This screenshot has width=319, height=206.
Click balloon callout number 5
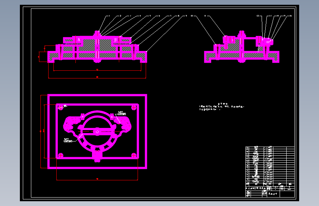click(x=150, y=16)
